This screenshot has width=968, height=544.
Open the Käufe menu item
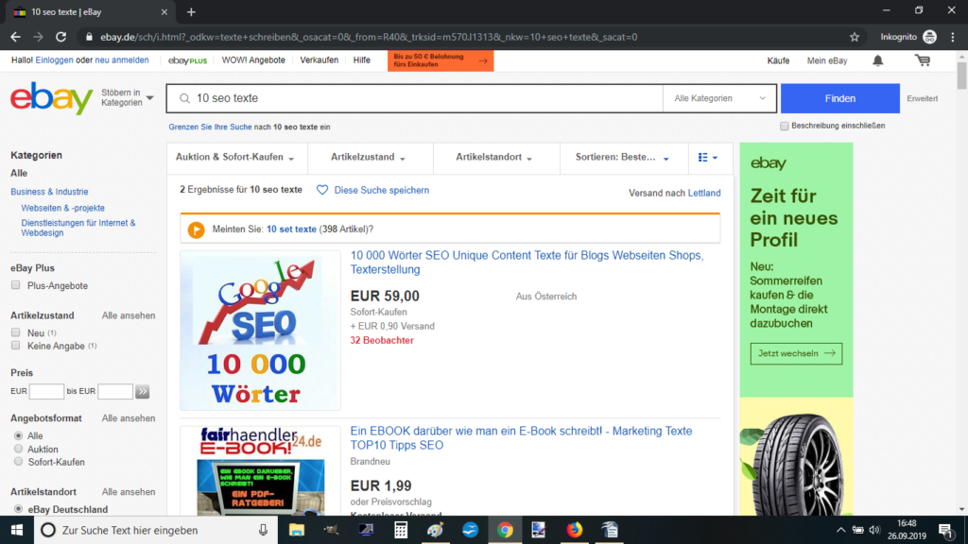pos(778,60)
